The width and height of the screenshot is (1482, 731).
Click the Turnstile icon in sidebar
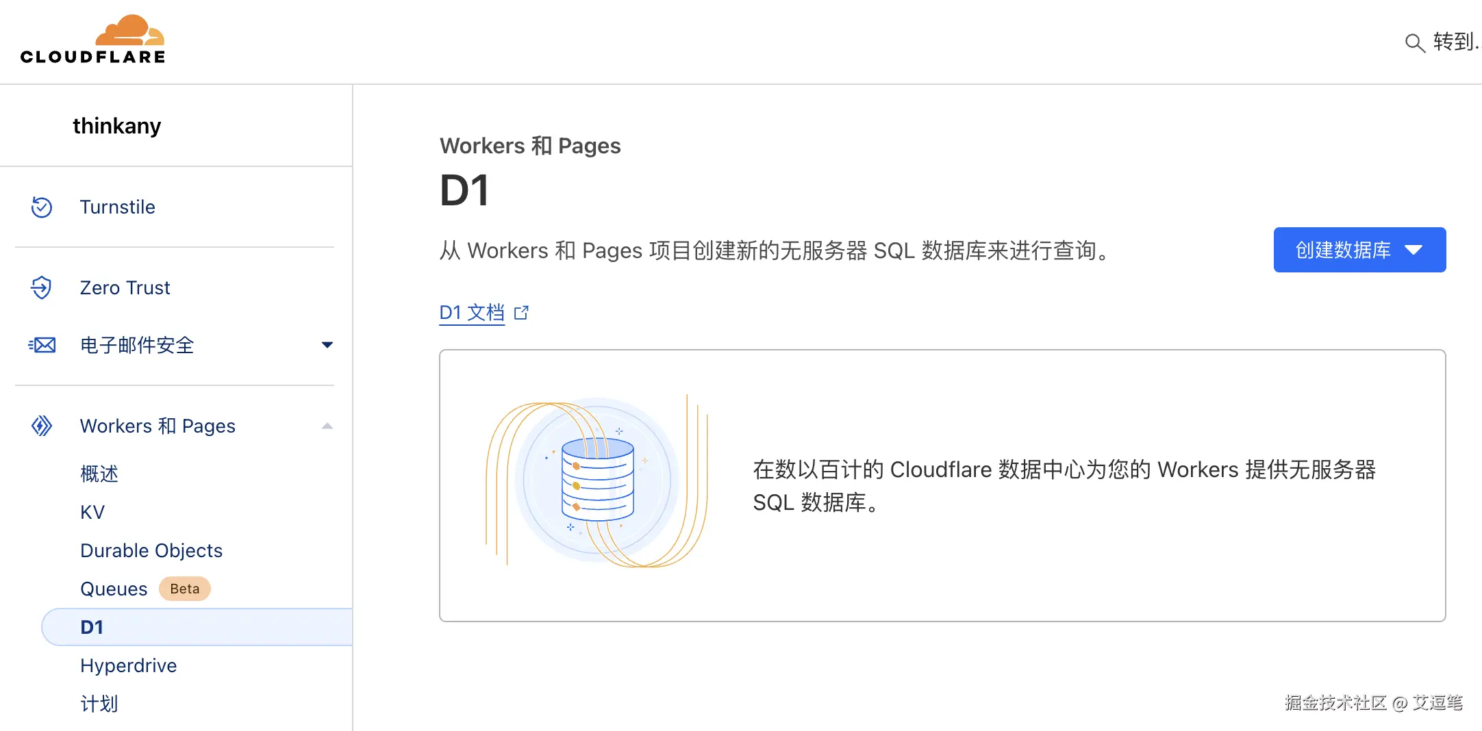[42, 207]
